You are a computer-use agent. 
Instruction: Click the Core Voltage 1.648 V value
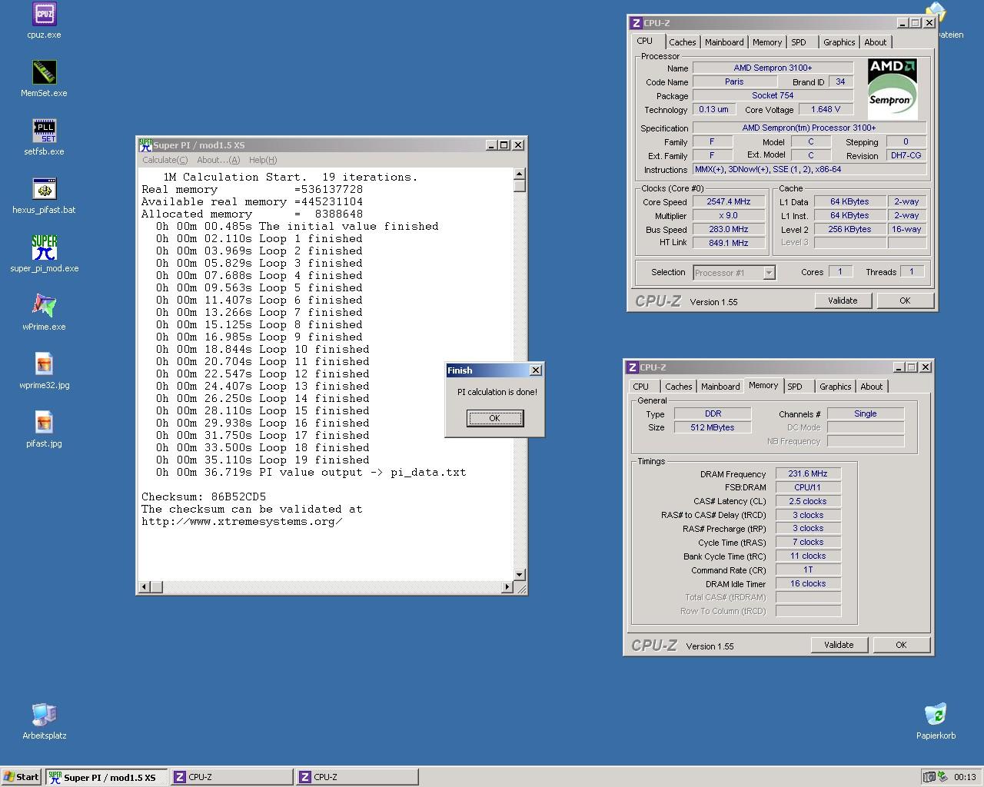click(826, 109)
